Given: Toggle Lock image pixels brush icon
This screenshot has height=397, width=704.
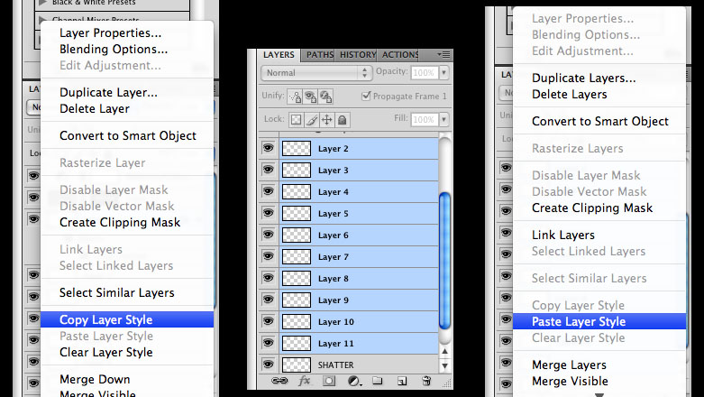Looking at the screenshot, I should pos(312,120).
